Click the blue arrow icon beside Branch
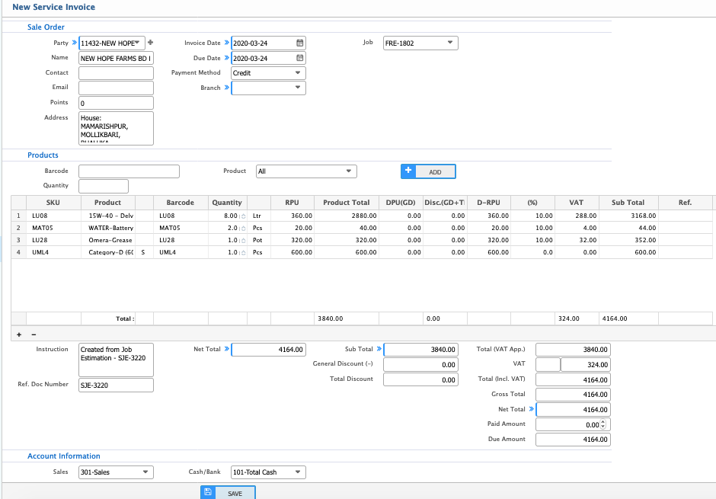Image resolution: width=716 pixels, height=499 pixels. 225,88
